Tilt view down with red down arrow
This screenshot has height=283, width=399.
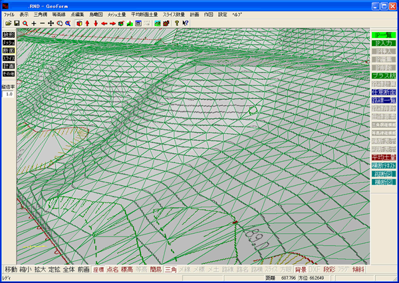pyautogui.click(x=96, y=23)
